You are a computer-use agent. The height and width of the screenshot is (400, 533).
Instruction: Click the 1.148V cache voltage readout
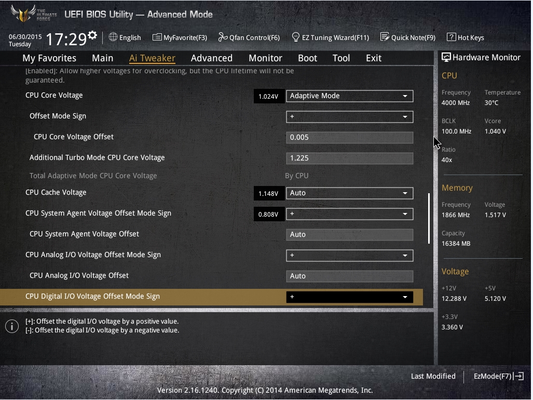tap(268, 194)
